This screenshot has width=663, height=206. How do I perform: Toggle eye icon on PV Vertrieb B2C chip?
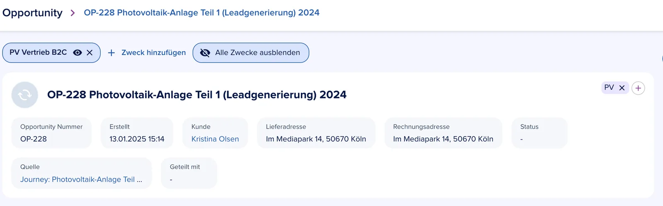pos(77,53)
